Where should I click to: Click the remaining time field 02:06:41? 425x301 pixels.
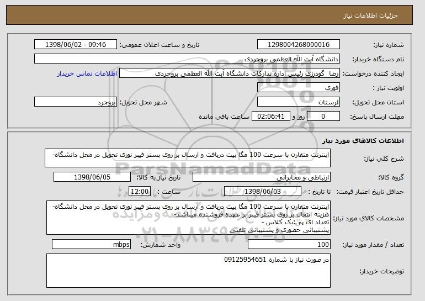click(x=271, y=117)
